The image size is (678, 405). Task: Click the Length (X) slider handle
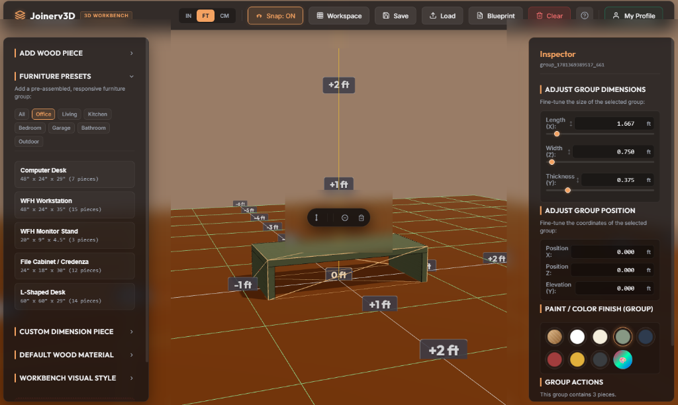(557, 134)
